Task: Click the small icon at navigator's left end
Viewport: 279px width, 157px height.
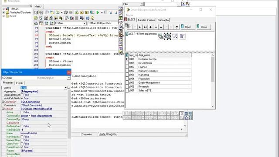Action: pyautogui.click(x=127, y=26)
